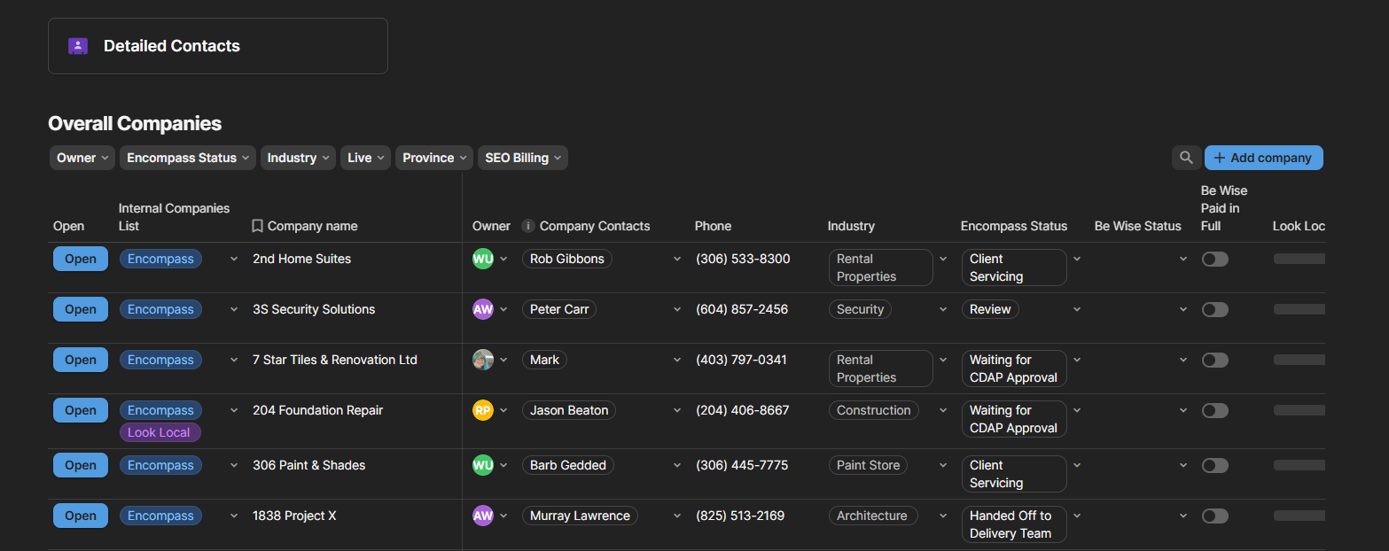Screen dimensions: 1389x551
Task: Click the Detailed Contacts purple icon
Action: (78, 46)
